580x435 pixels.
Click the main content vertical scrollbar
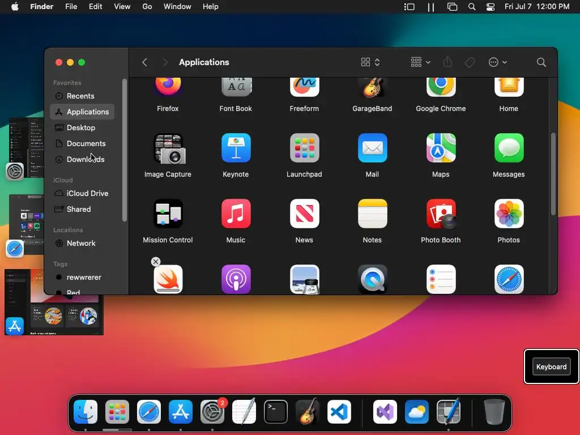tap(553, 173)
